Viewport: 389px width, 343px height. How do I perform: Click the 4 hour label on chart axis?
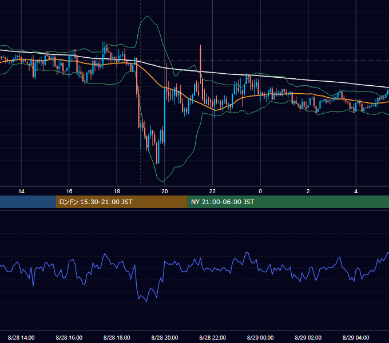[x=356, y=192]
